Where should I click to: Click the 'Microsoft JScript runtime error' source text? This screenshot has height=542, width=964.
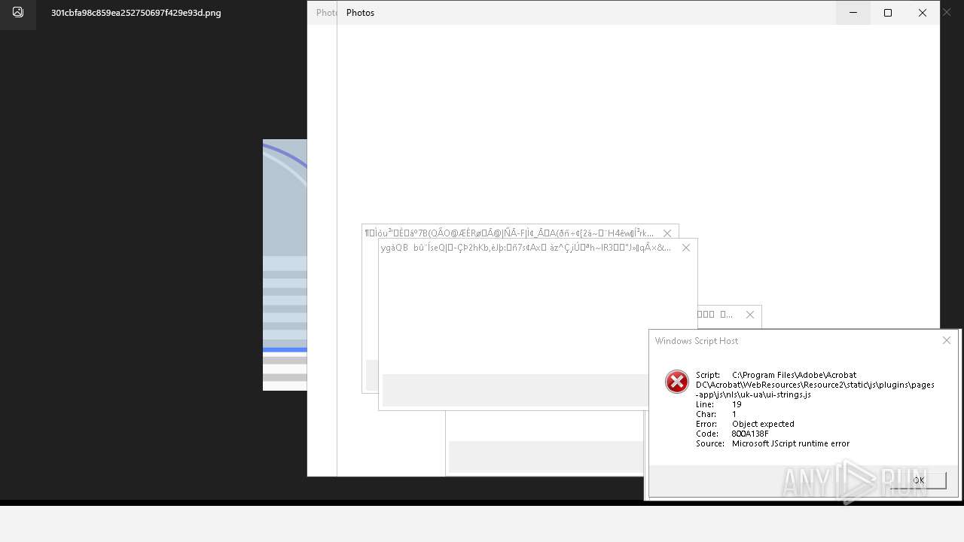click(x=791, y=443)
